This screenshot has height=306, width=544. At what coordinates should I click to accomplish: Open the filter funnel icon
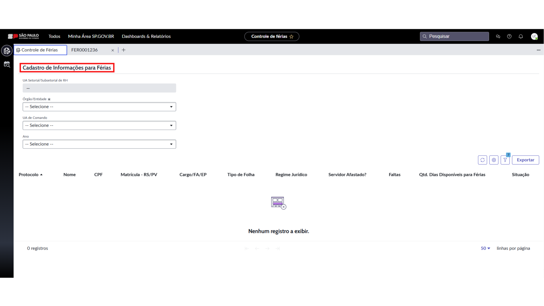pos(505,160)
